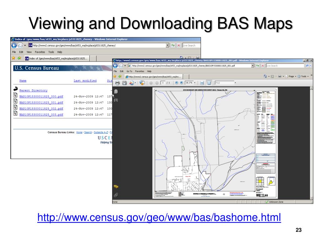
Task: Open View menu in directory window
Action: pyautogui.click(x=29, y=52)
